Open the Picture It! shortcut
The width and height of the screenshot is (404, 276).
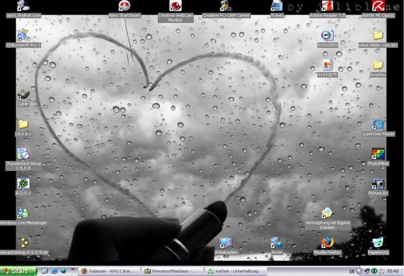378,184
